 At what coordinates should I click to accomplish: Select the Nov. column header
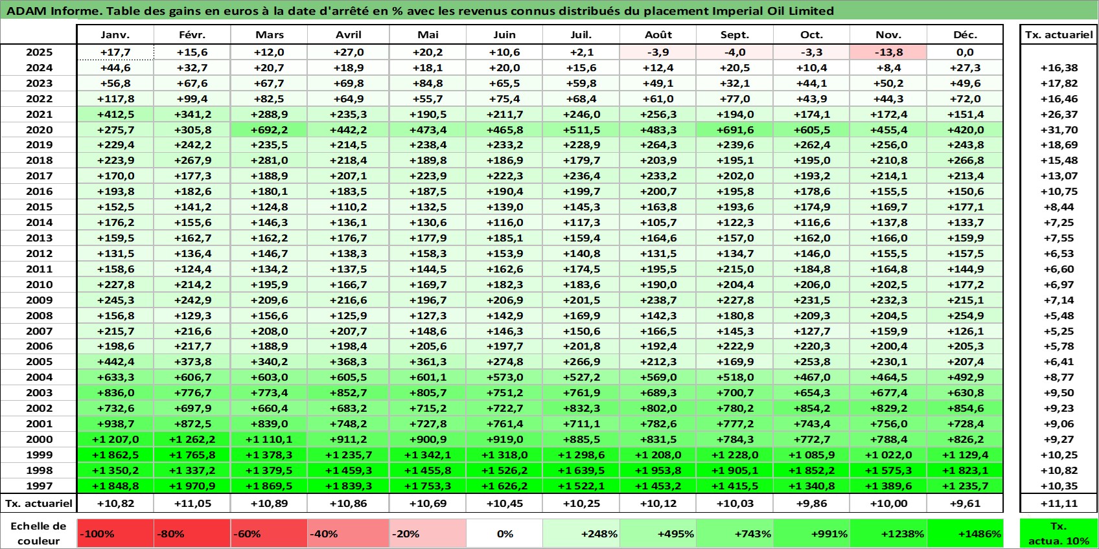(888, 35)
